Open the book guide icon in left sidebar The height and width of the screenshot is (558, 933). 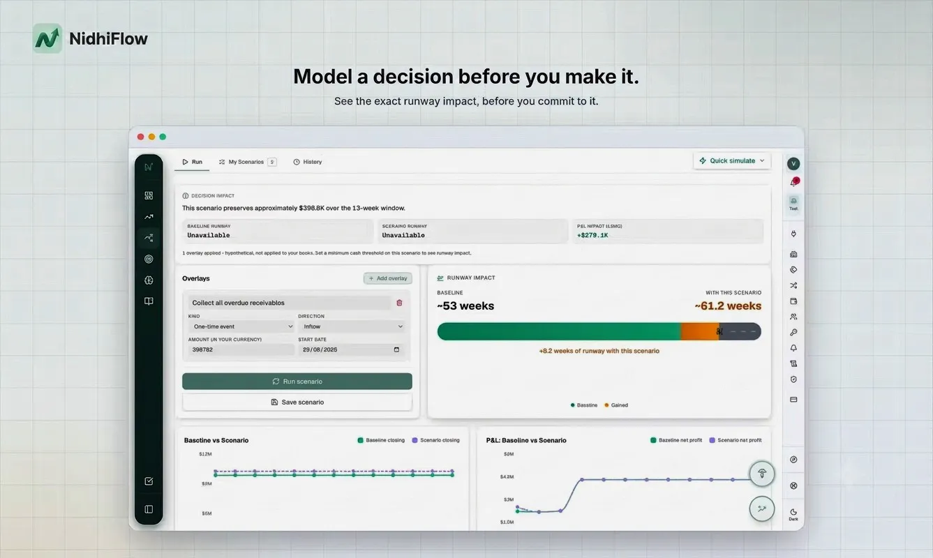tap(149, 301)
